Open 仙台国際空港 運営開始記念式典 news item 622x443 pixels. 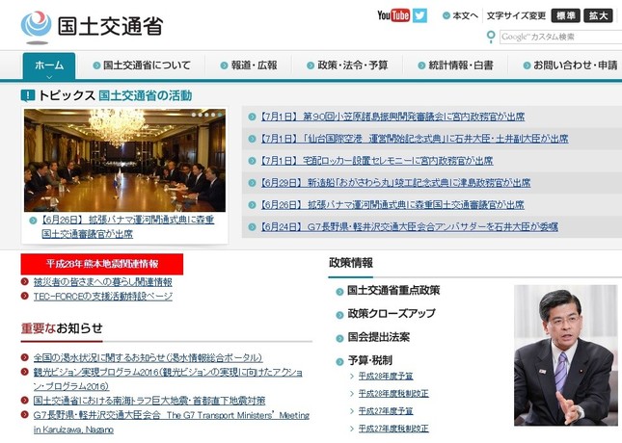[415, 139]
